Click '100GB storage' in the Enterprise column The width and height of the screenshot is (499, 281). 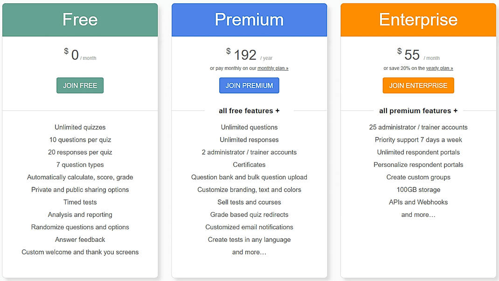[x=418, y=189]
